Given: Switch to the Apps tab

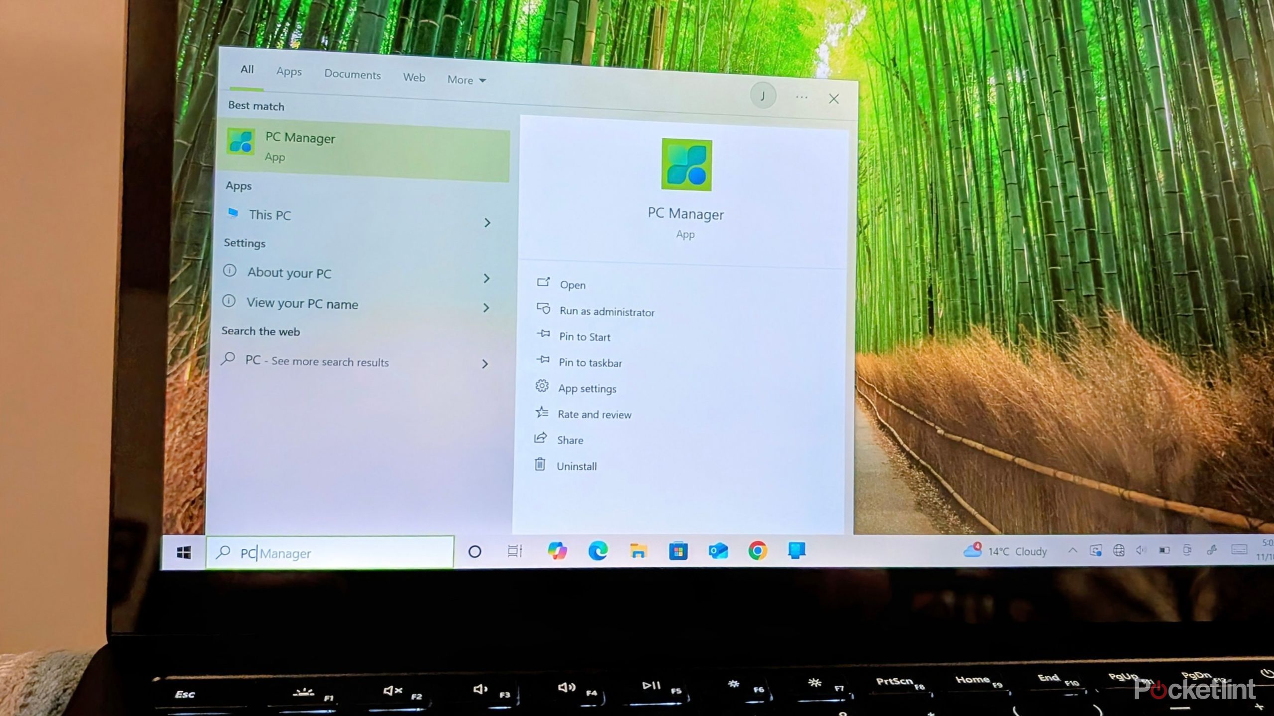Looking at the screenshot, I should click(x=289, y=72).
